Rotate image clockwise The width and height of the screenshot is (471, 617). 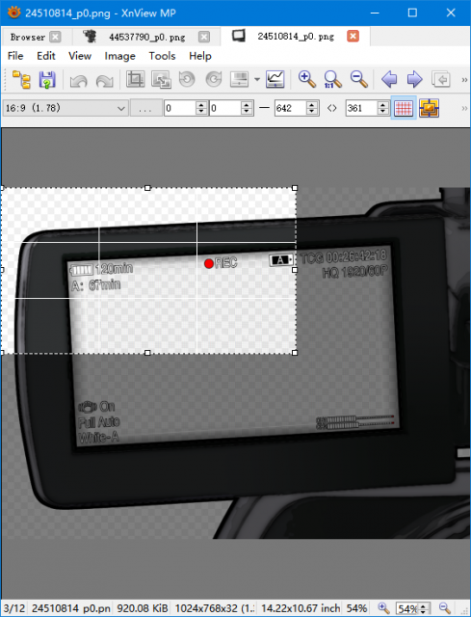point(214,79)
